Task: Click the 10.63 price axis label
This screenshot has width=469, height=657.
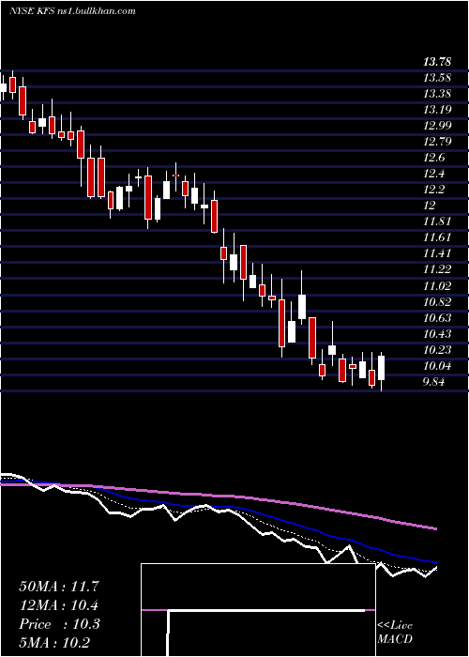Action: click(x=437, y=317)
